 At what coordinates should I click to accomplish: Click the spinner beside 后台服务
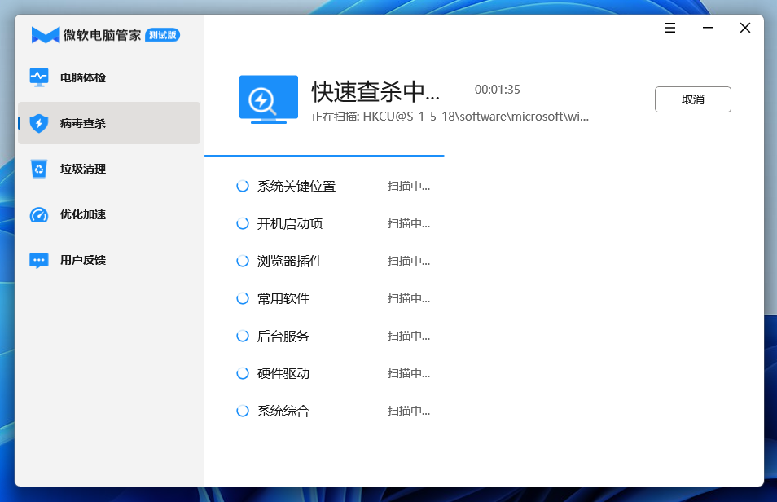click(243, 336)
